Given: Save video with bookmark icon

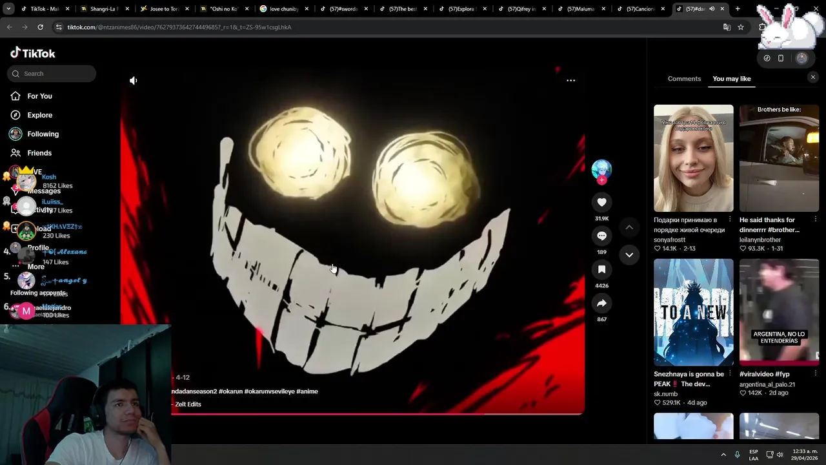Looking at the screenshot, I should click(x=601, y=269).
